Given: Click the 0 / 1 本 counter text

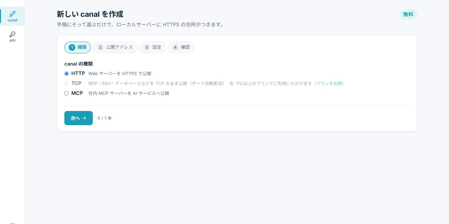Looking at the screenshot, I should tap(105, 118).
